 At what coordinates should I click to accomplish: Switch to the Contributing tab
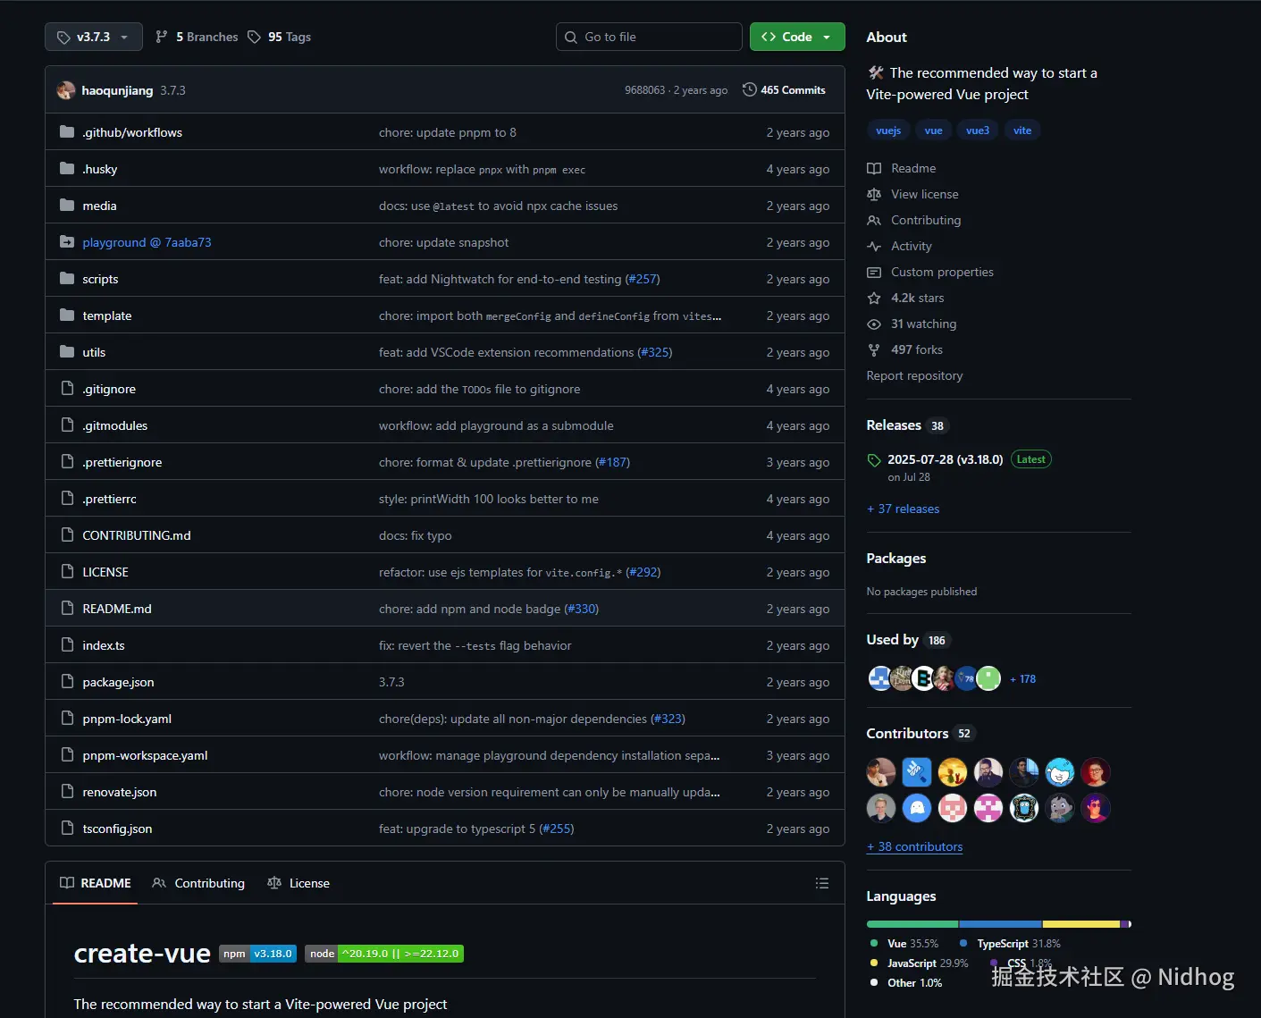198,883
